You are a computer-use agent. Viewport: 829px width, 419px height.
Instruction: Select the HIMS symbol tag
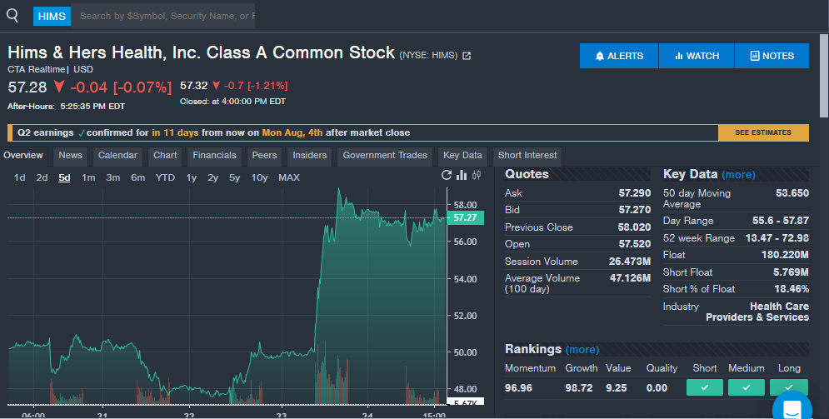[x=52, y=17]
